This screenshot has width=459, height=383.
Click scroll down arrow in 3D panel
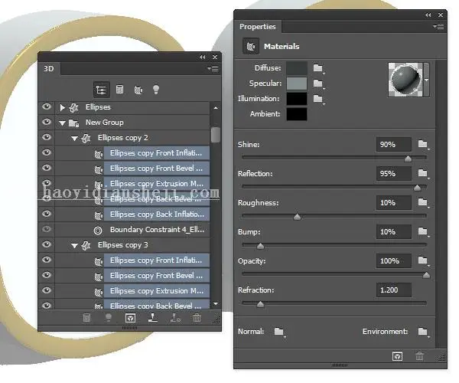pyautogui.click(x=216, y=303)
